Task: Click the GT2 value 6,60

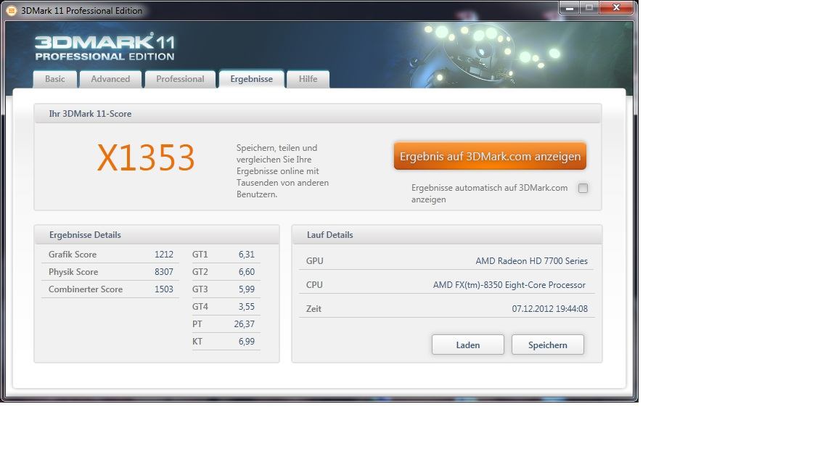Action: tap(246, 272)
